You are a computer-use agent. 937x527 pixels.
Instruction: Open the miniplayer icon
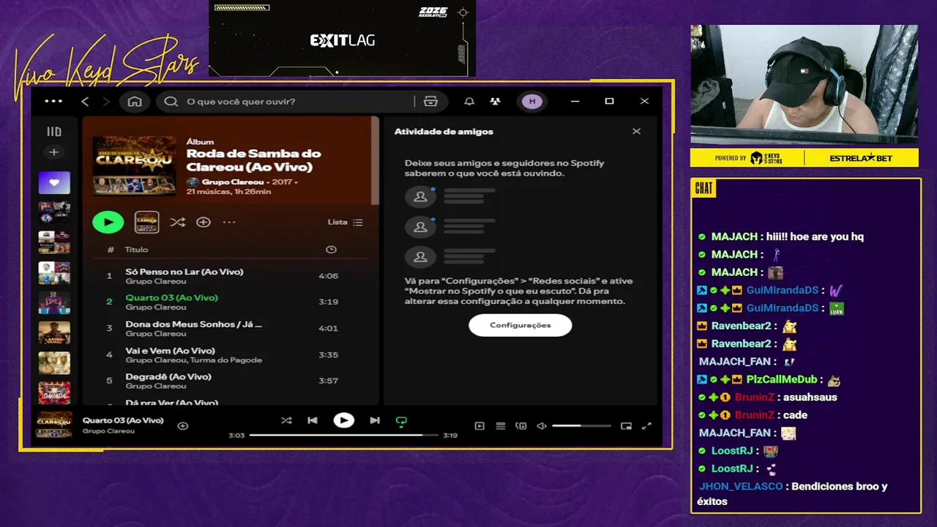pos(626,426)
